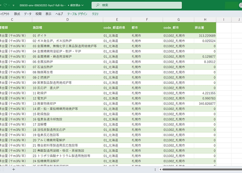Select the cell 05 金属精錬・鋳造用溶解炉
This screenshot has height=173, width=242.
click(x=68, y=57)
